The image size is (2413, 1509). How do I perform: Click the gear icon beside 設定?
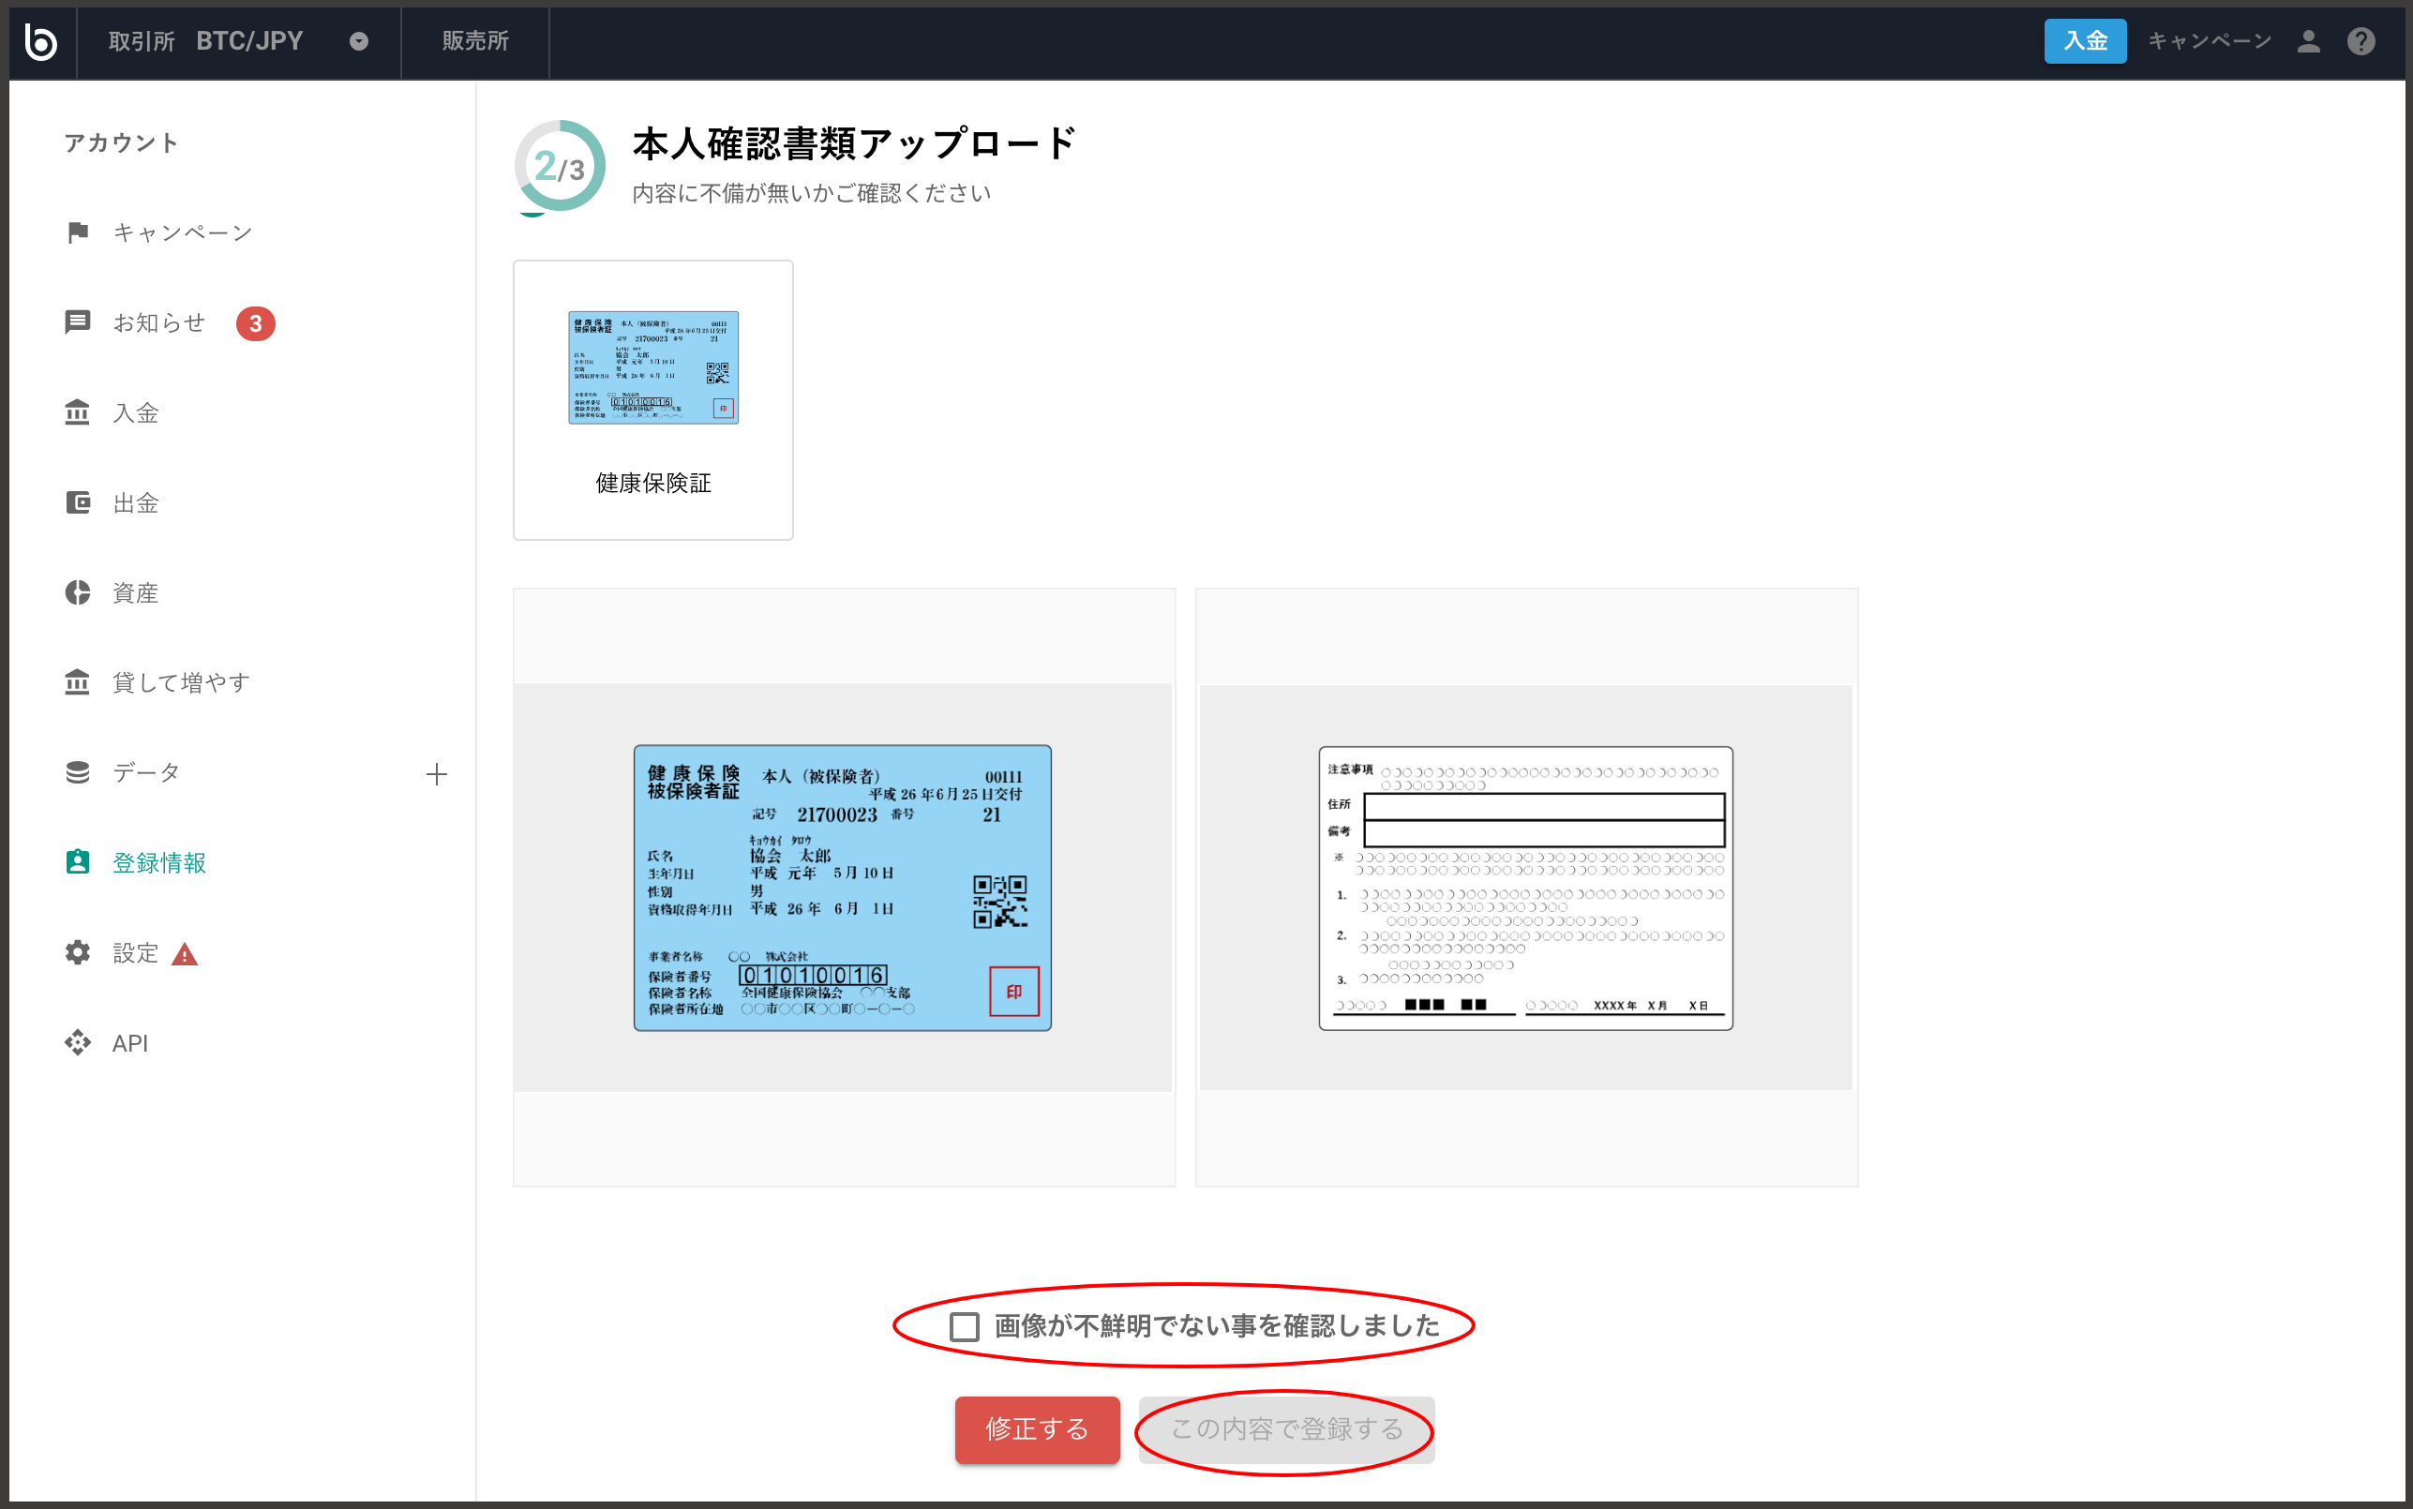(x=78, y=953)
